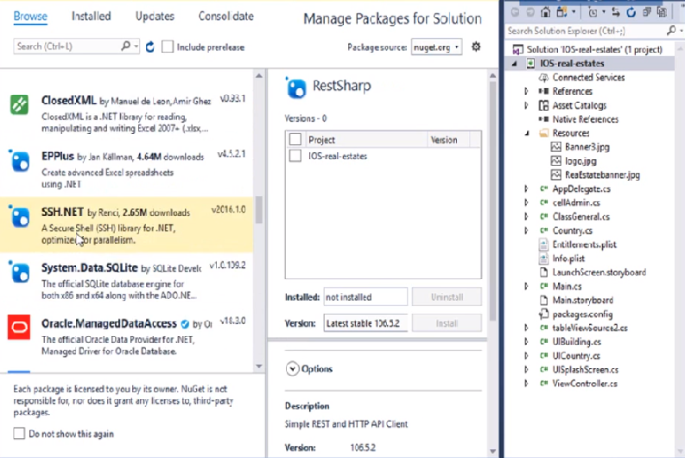Click the Install button
The height and width of the screenshot is (458, 685).
point(447,323)
